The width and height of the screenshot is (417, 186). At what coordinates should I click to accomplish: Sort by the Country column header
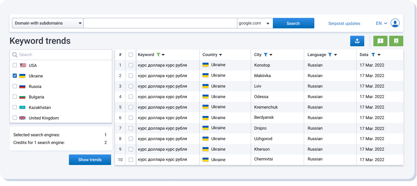[212, 55]
